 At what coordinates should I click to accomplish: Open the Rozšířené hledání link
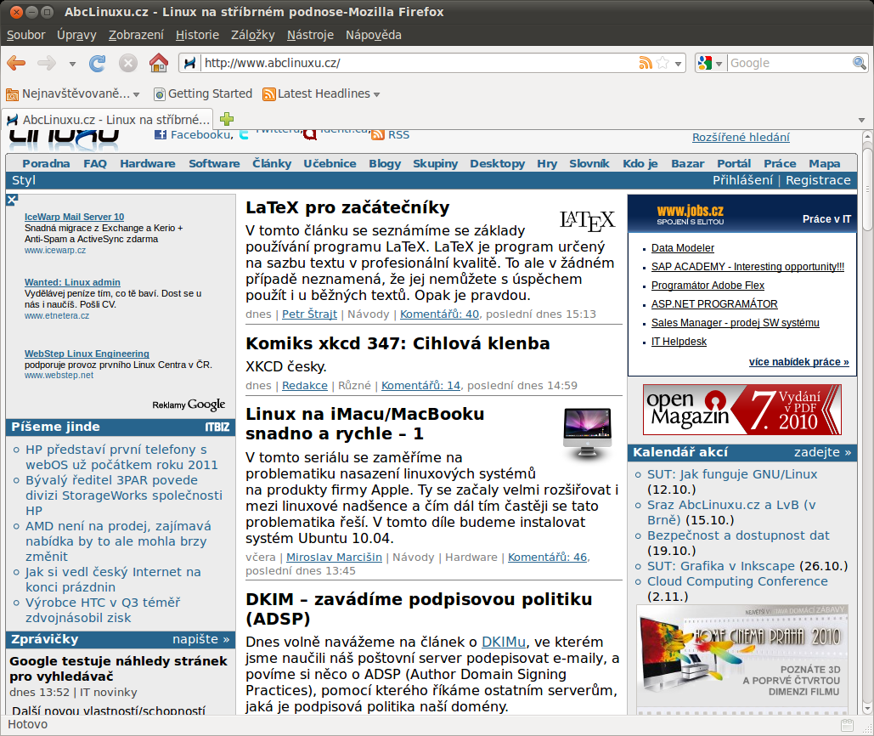click(x=741, y=137)
